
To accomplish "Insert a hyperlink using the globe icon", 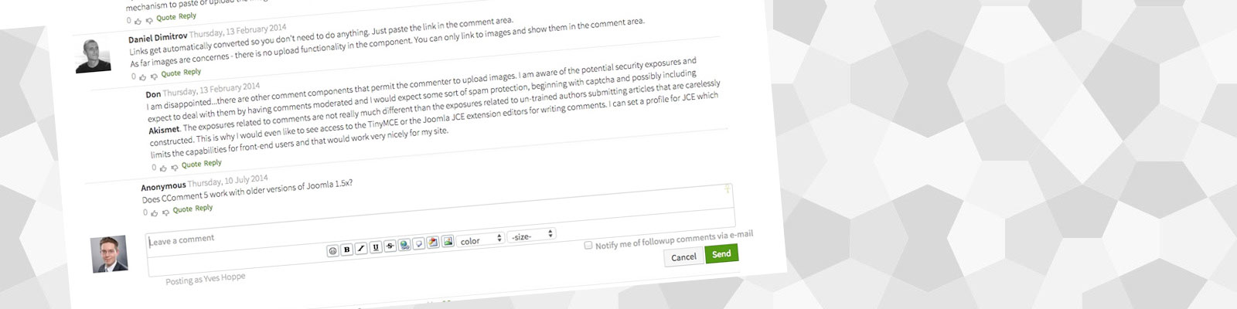I will click(x=404, y=246).
